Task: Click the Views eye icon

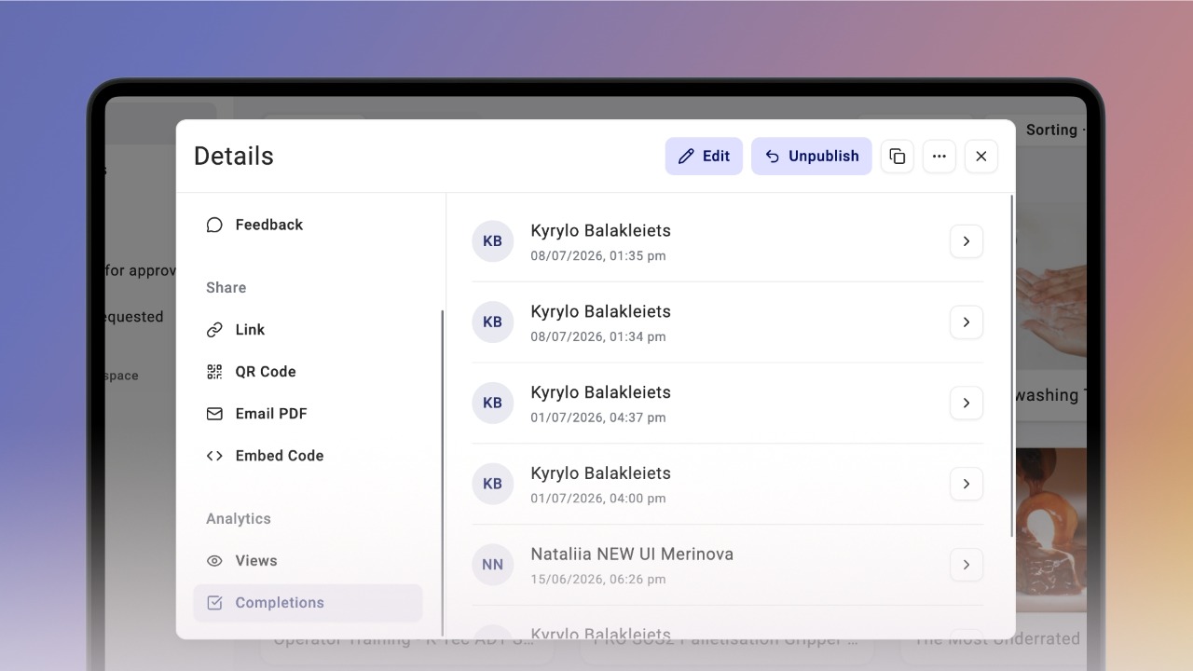Action: [x=214, y=561]
